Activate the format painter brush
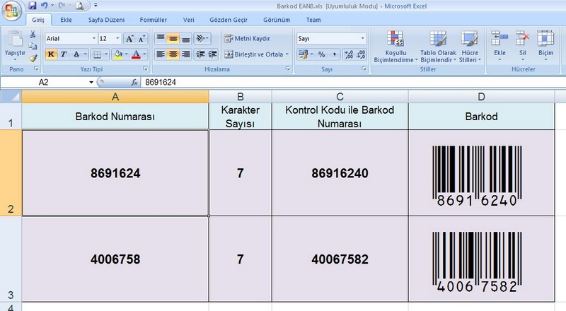566x311 pixels. coord(33,58)
